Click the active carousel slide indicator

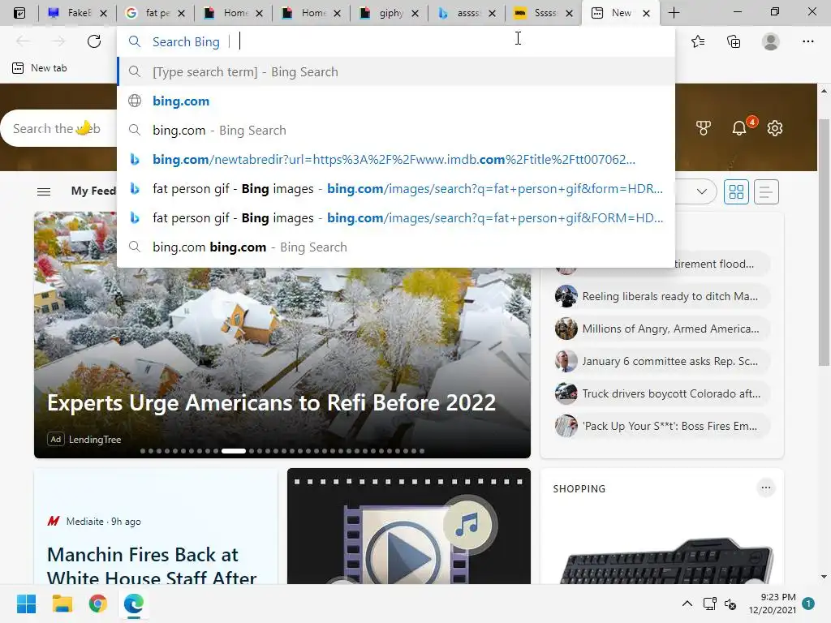(233, 451)
